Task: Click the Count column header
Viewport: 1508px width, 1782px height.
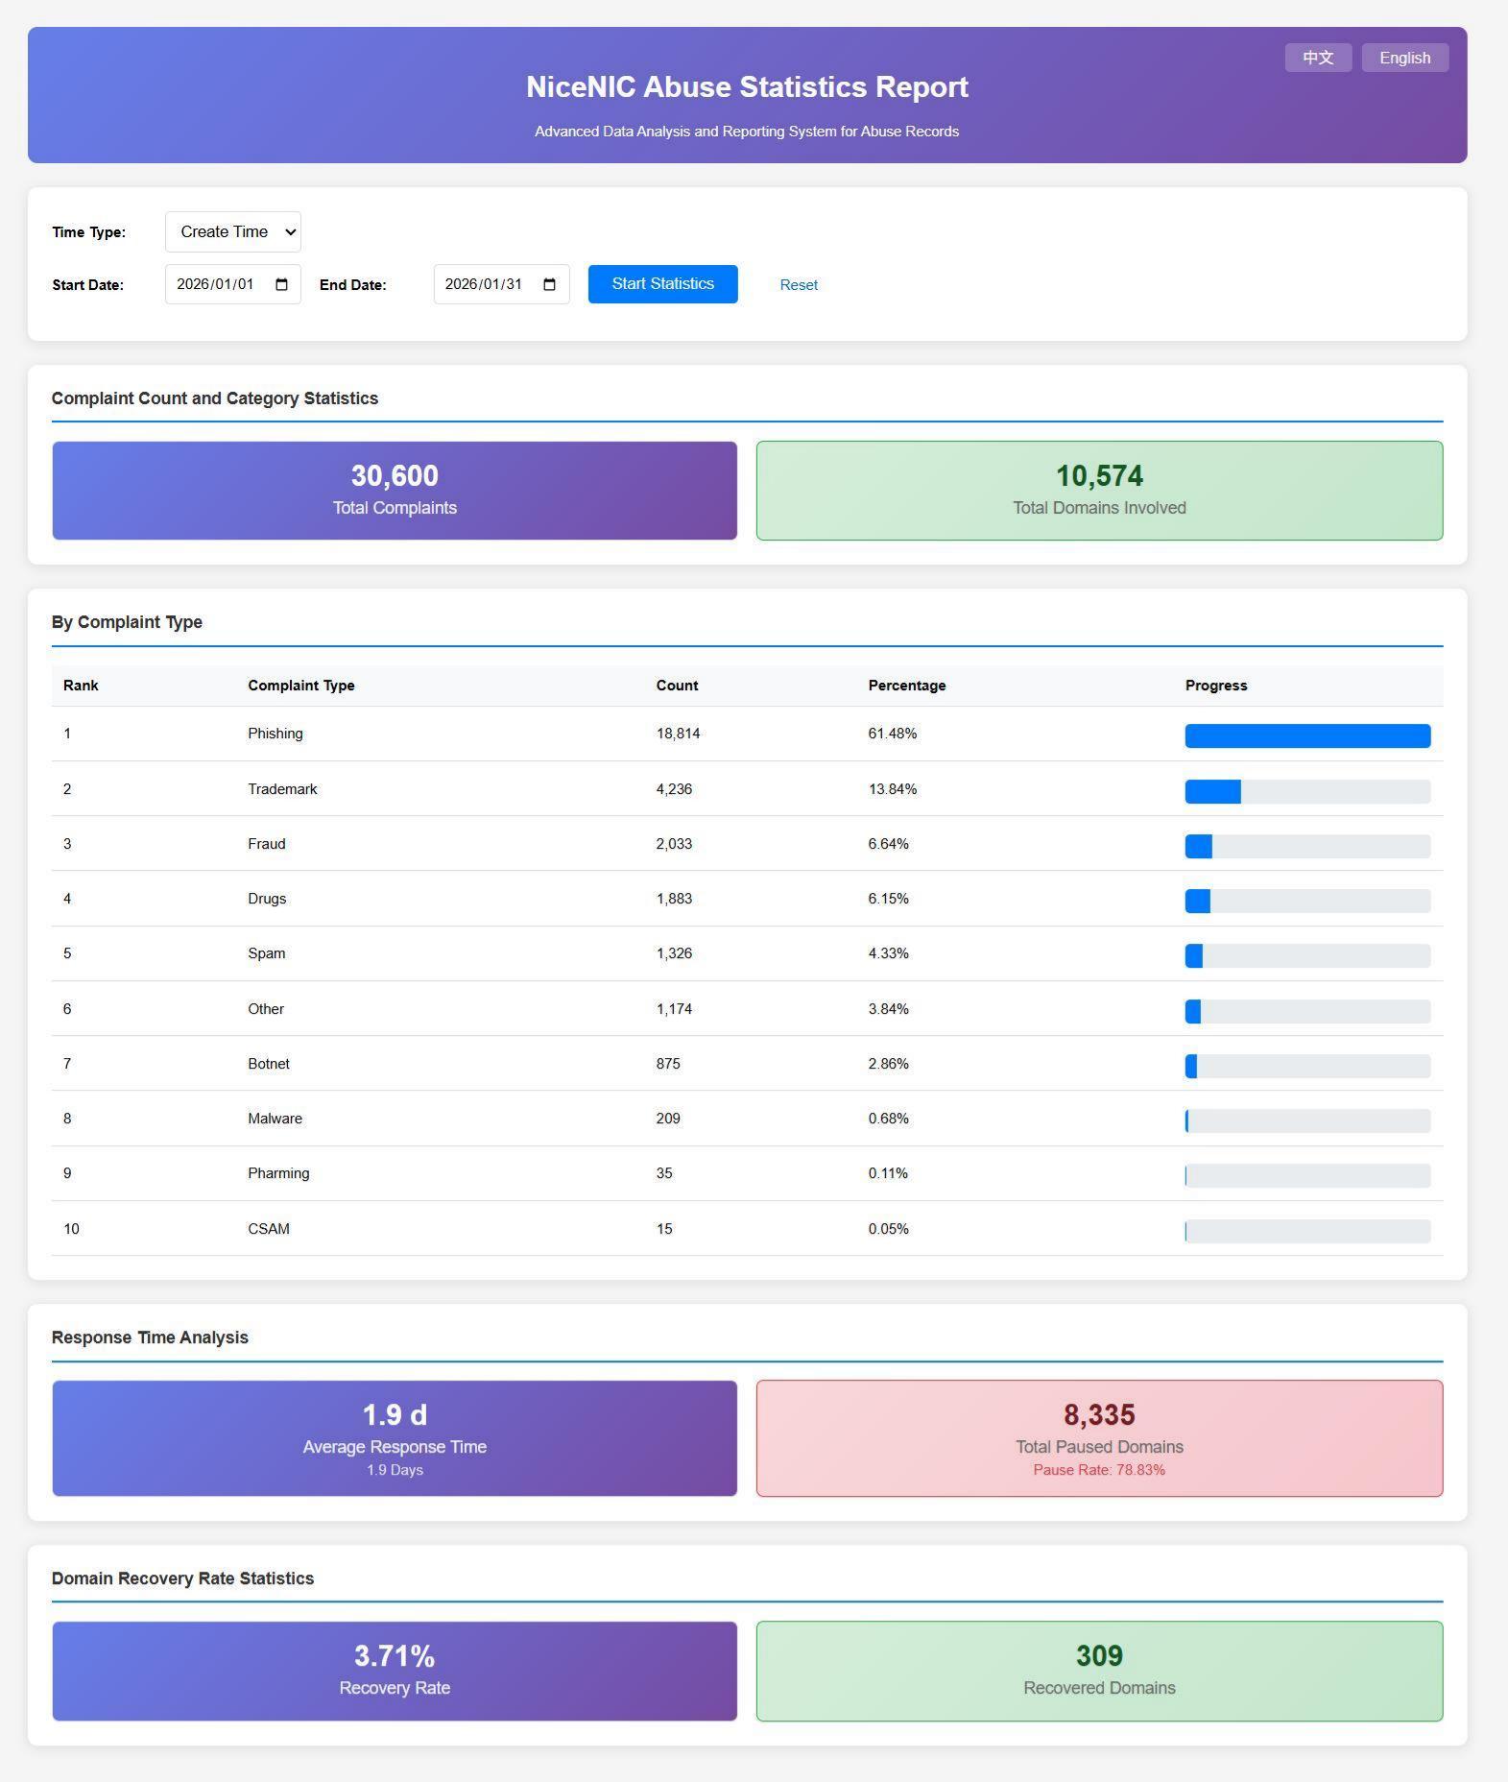Action: (x=677, y=686)
